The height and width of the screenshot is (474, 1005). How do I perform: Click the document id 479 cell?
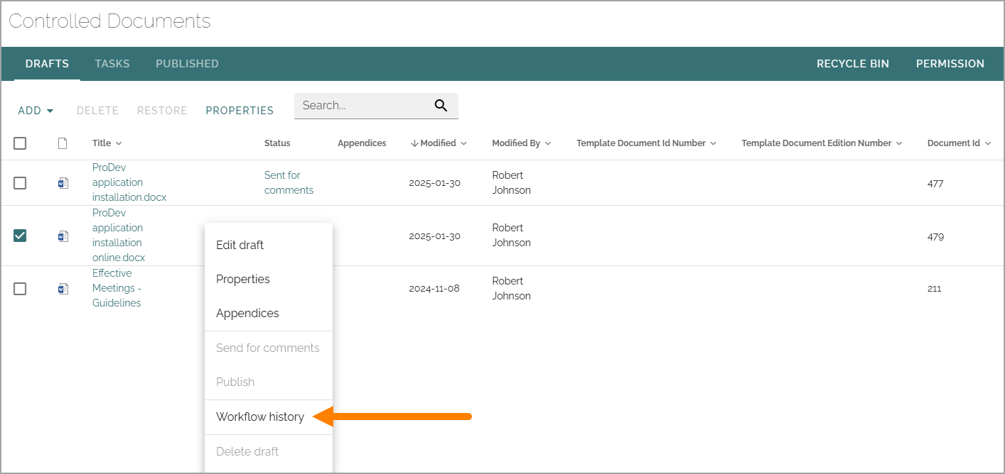pyautogui.click(x=935, y=236)
